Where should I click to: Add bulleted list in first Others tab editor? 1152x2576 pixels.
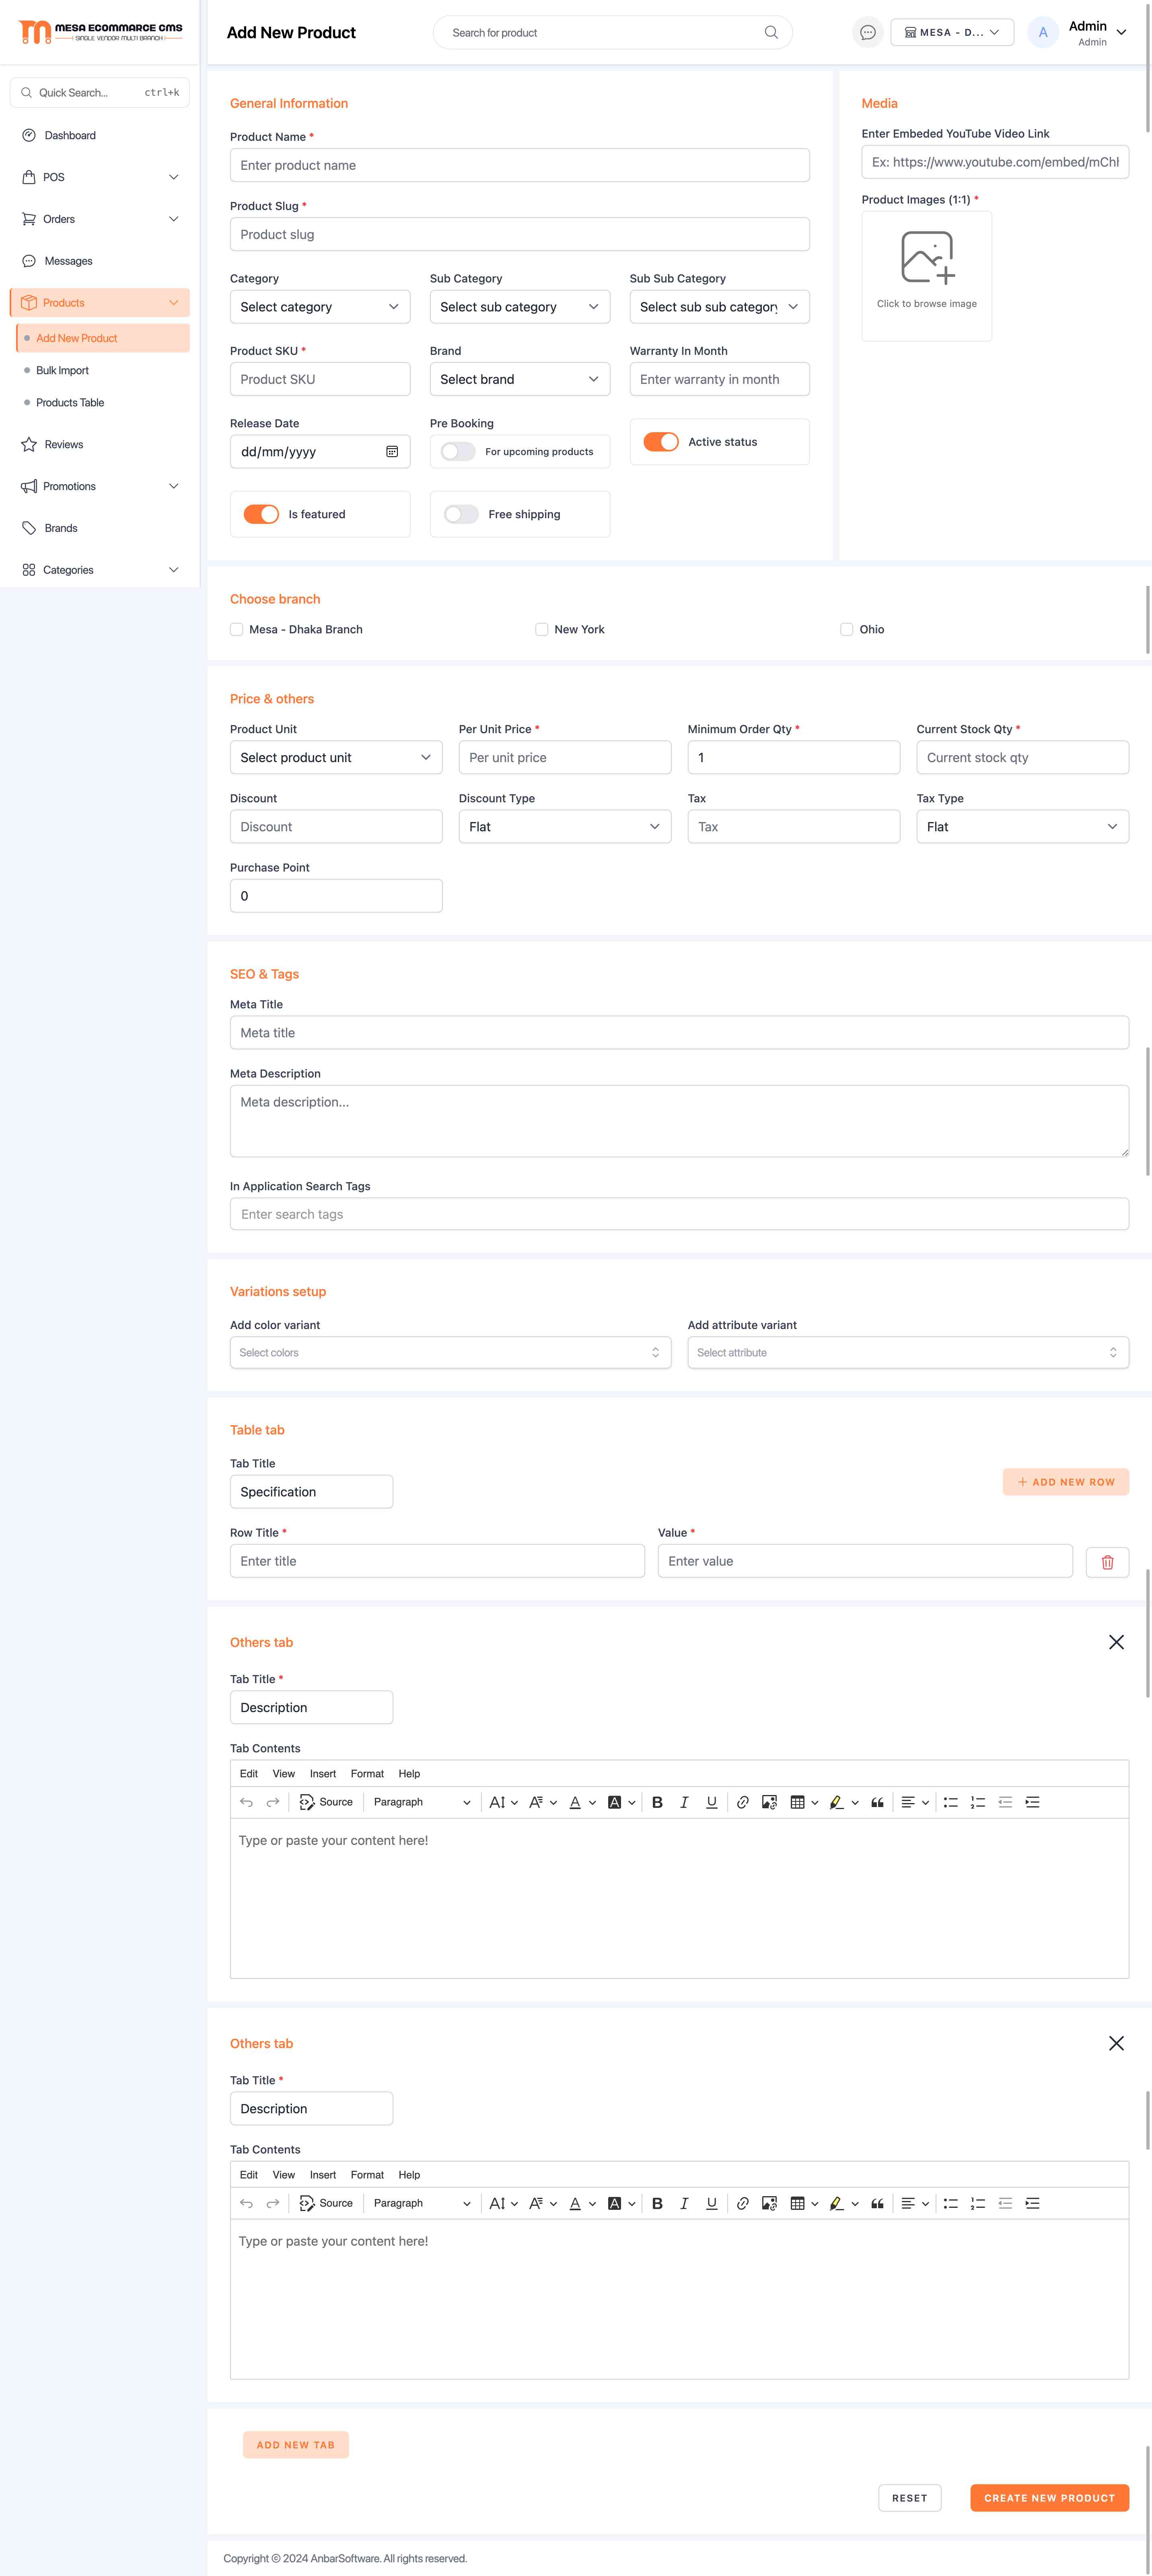tap(951, 1802)
